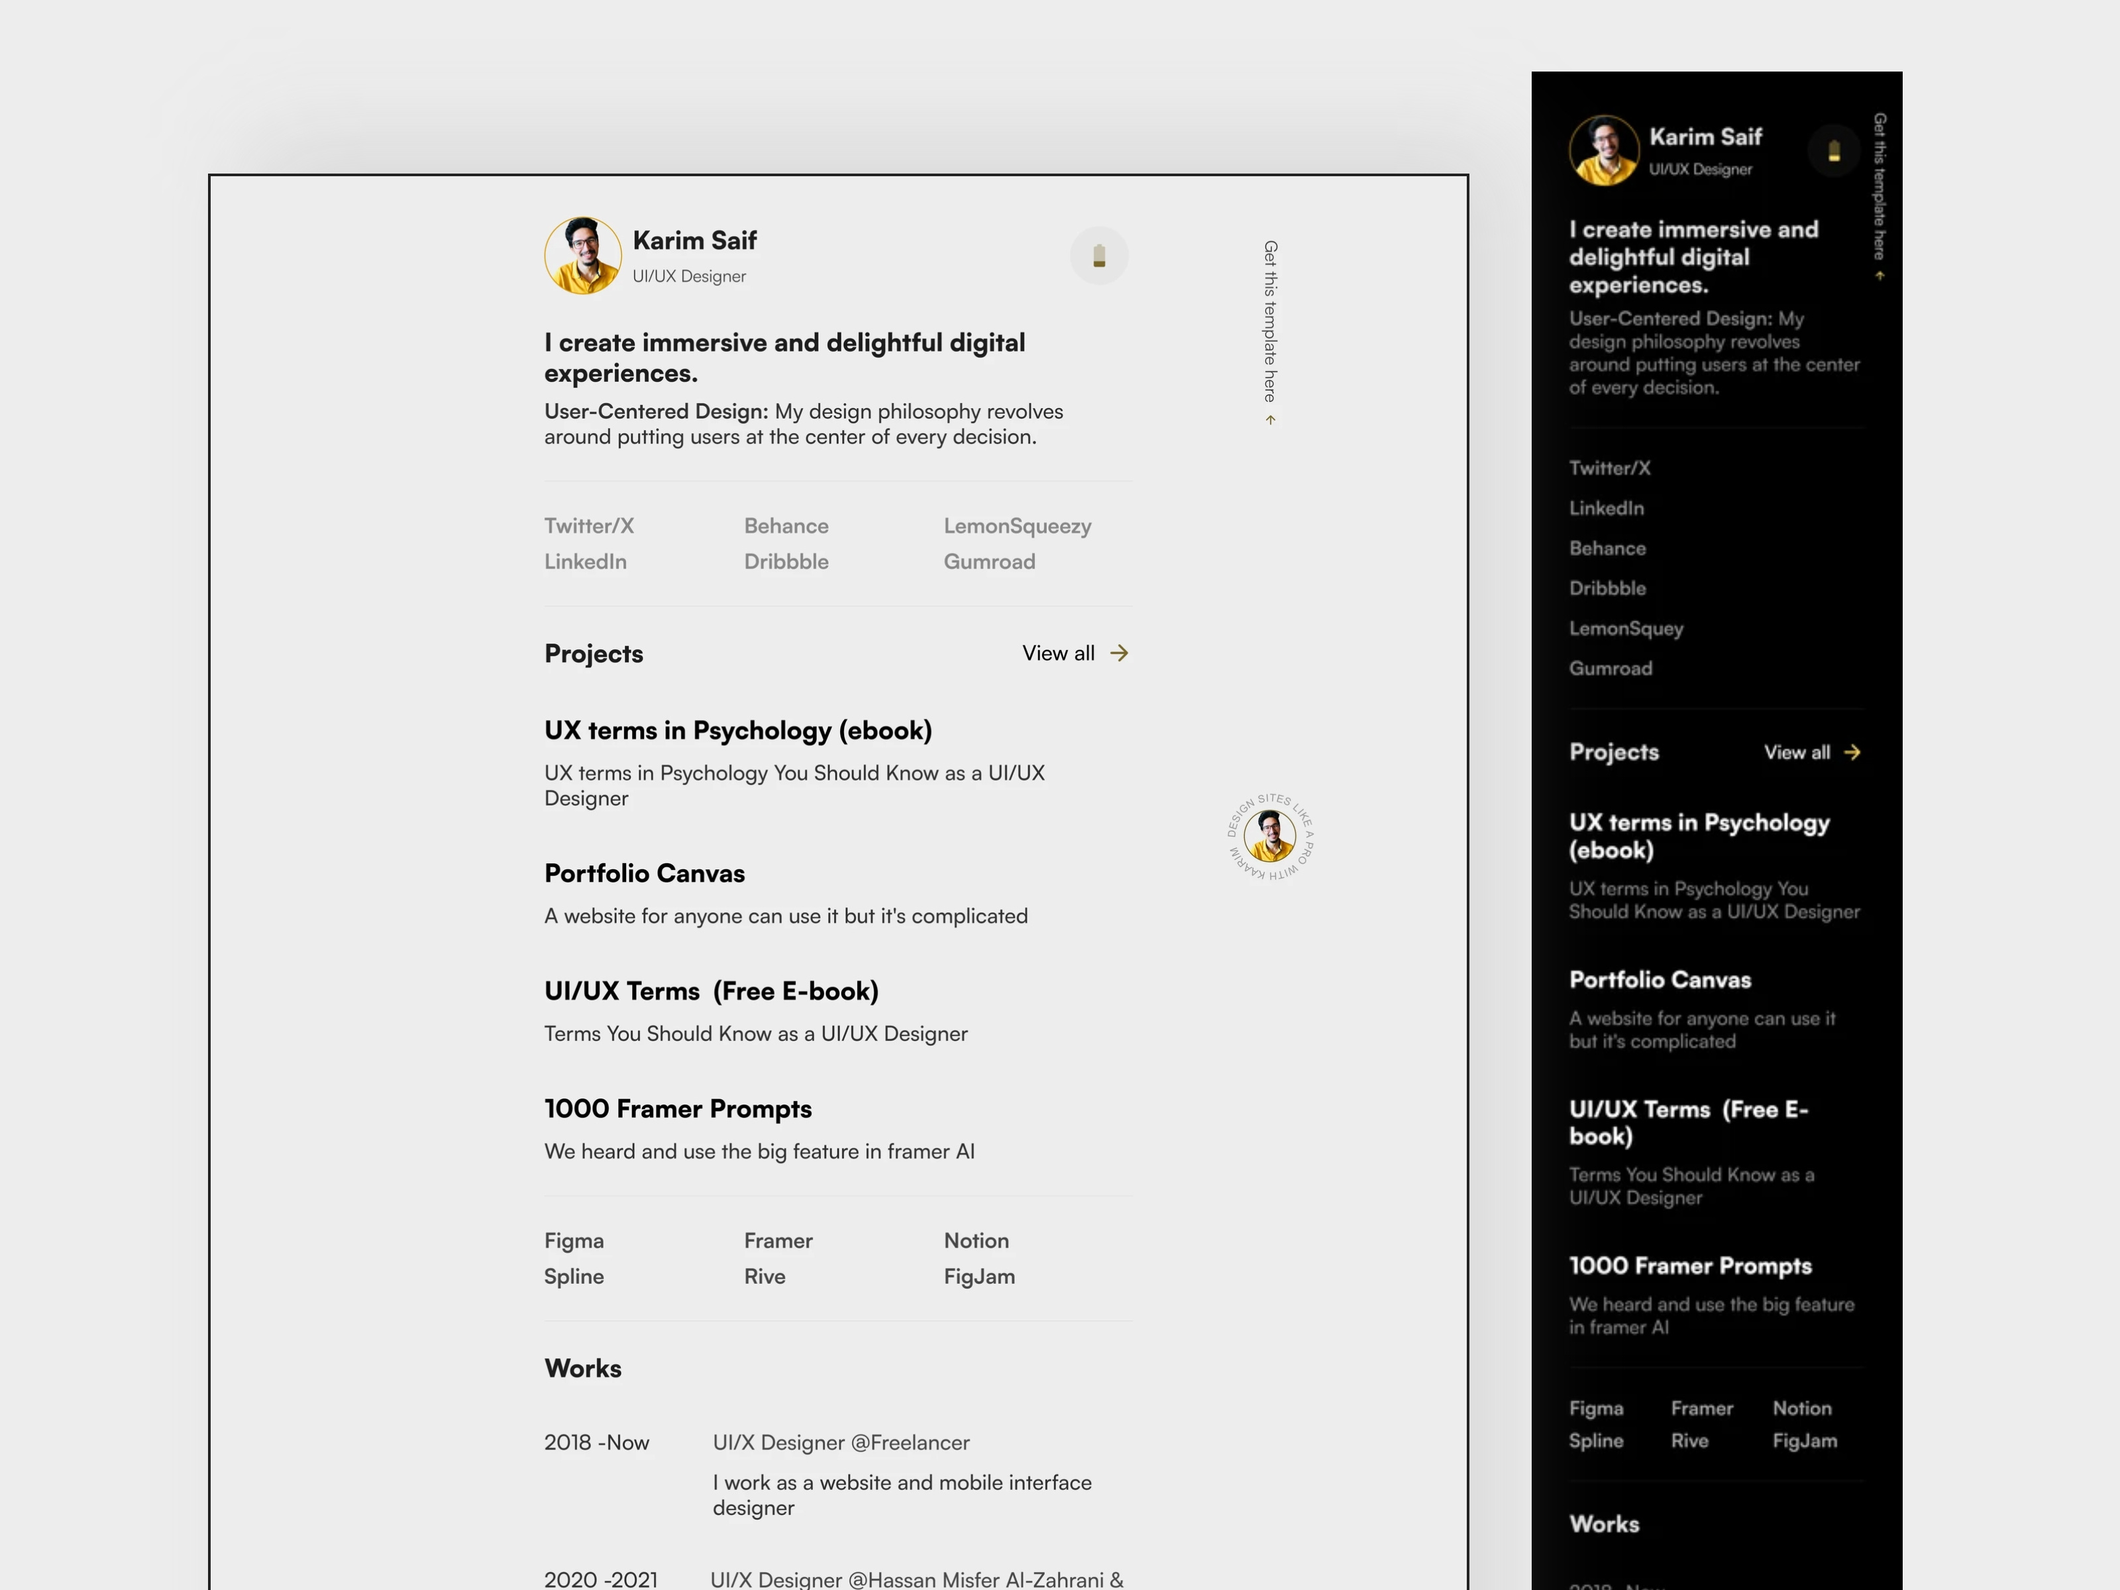2120x1590 pixels.
Task: Toggle the battery-style theme icon in desktop header
Action: (1098, 255)
